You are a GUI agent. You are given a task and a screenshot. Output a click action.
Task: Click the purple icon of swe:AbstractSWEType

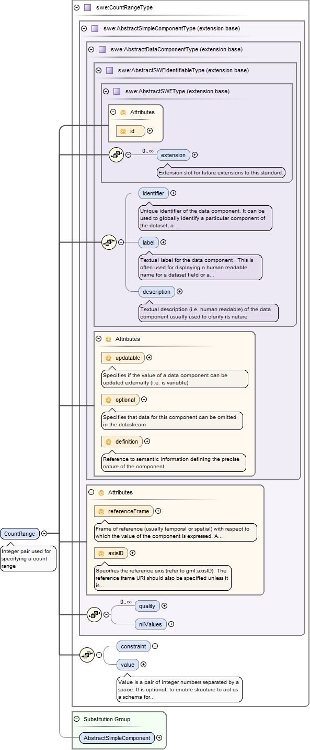pos(117,91)
